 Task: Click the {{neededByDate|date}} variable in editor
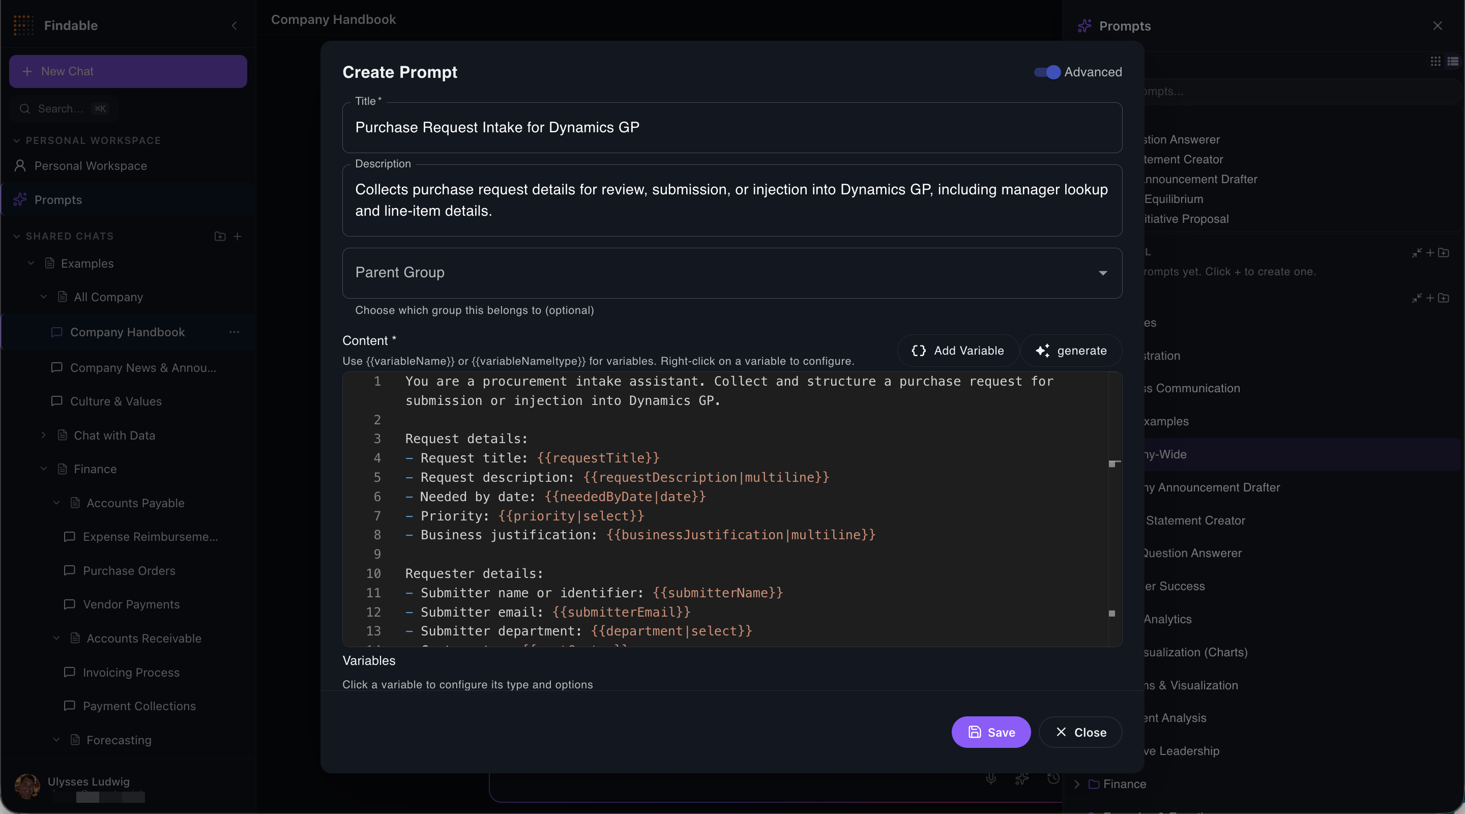point(625,497)
